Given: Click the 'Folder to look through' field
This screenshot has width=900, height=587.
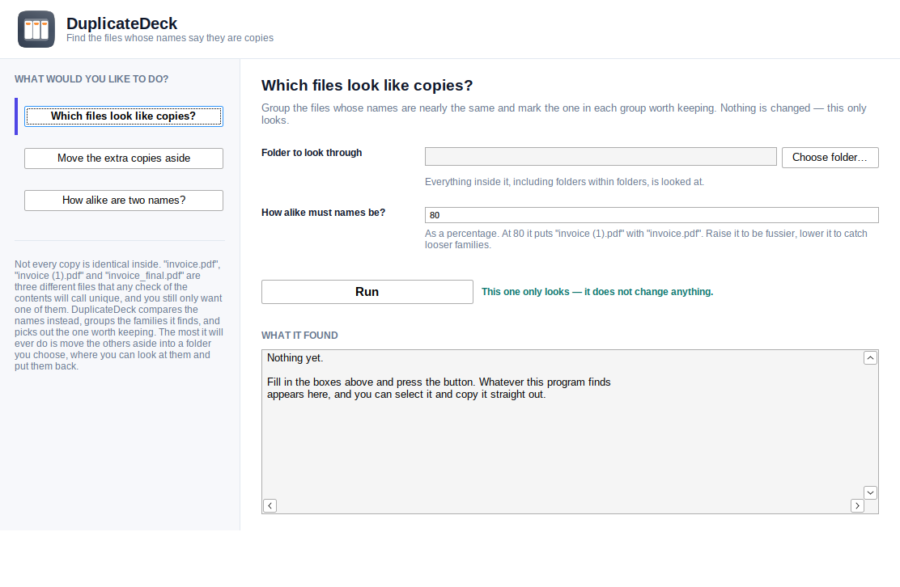Looking at the screenshot, I should pyautogui.click(x=601, y=157).
